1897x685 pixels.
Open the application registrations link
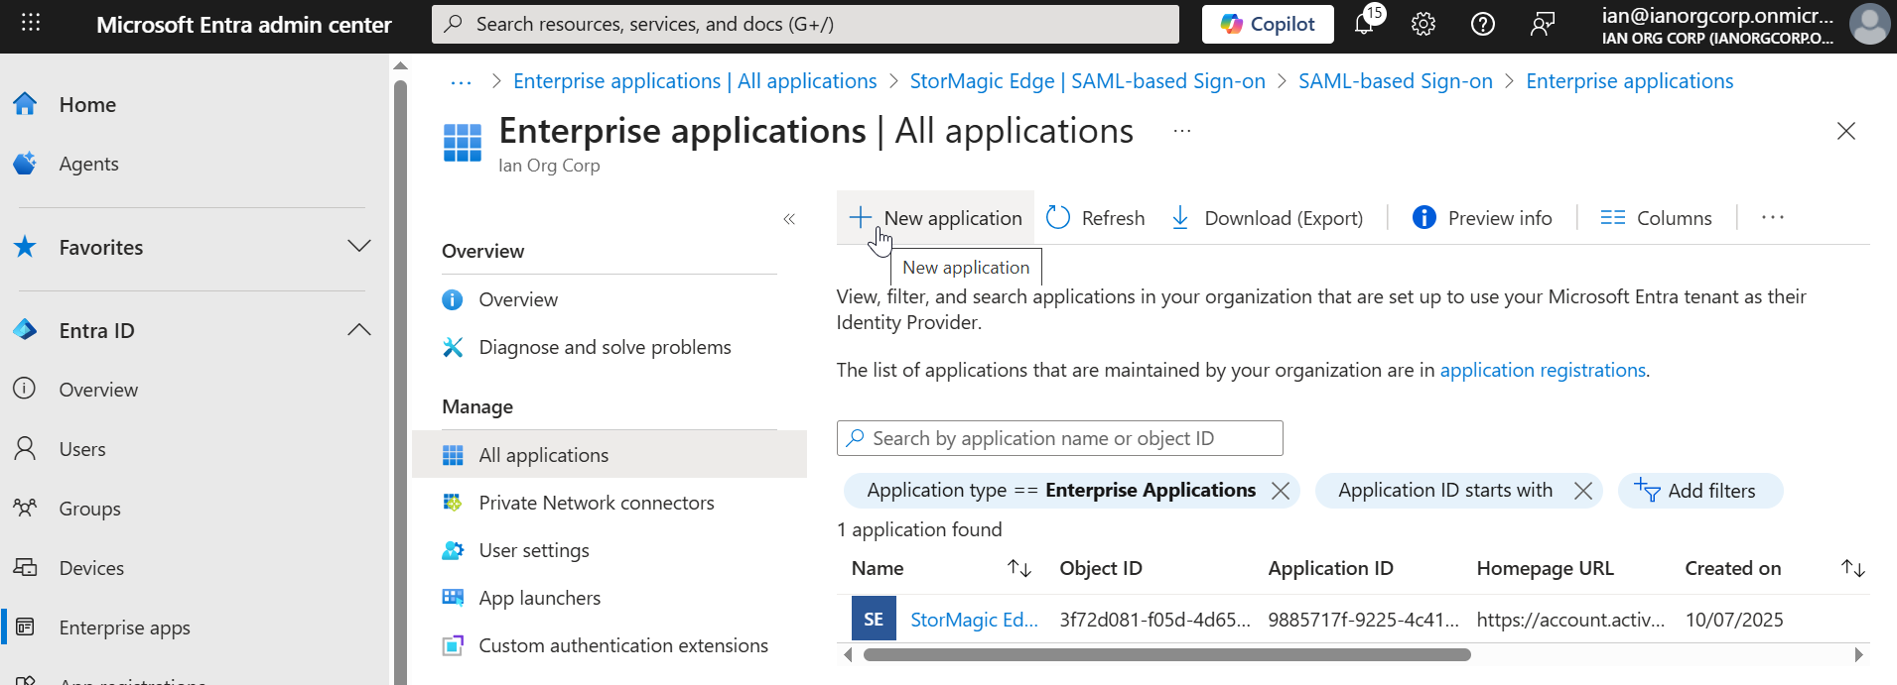[1543, 370]
